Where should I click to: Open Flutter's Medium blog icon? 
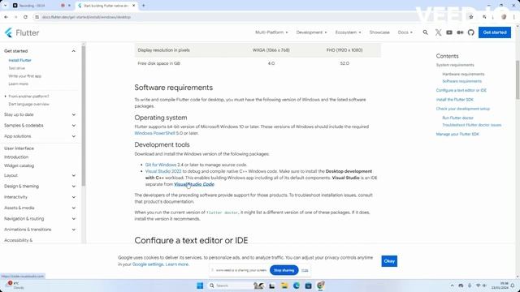460,32
